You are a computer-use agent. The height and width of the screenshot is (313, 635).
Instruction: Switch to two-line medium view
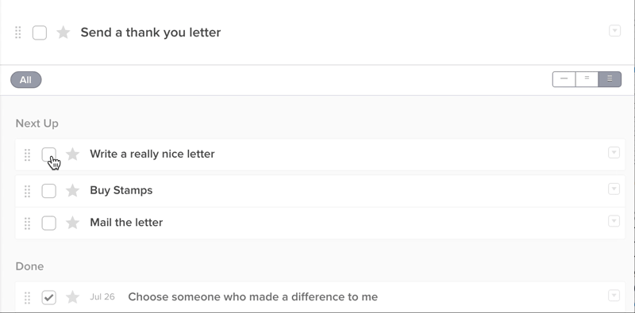pyautogui.click(x=587, y=79)
